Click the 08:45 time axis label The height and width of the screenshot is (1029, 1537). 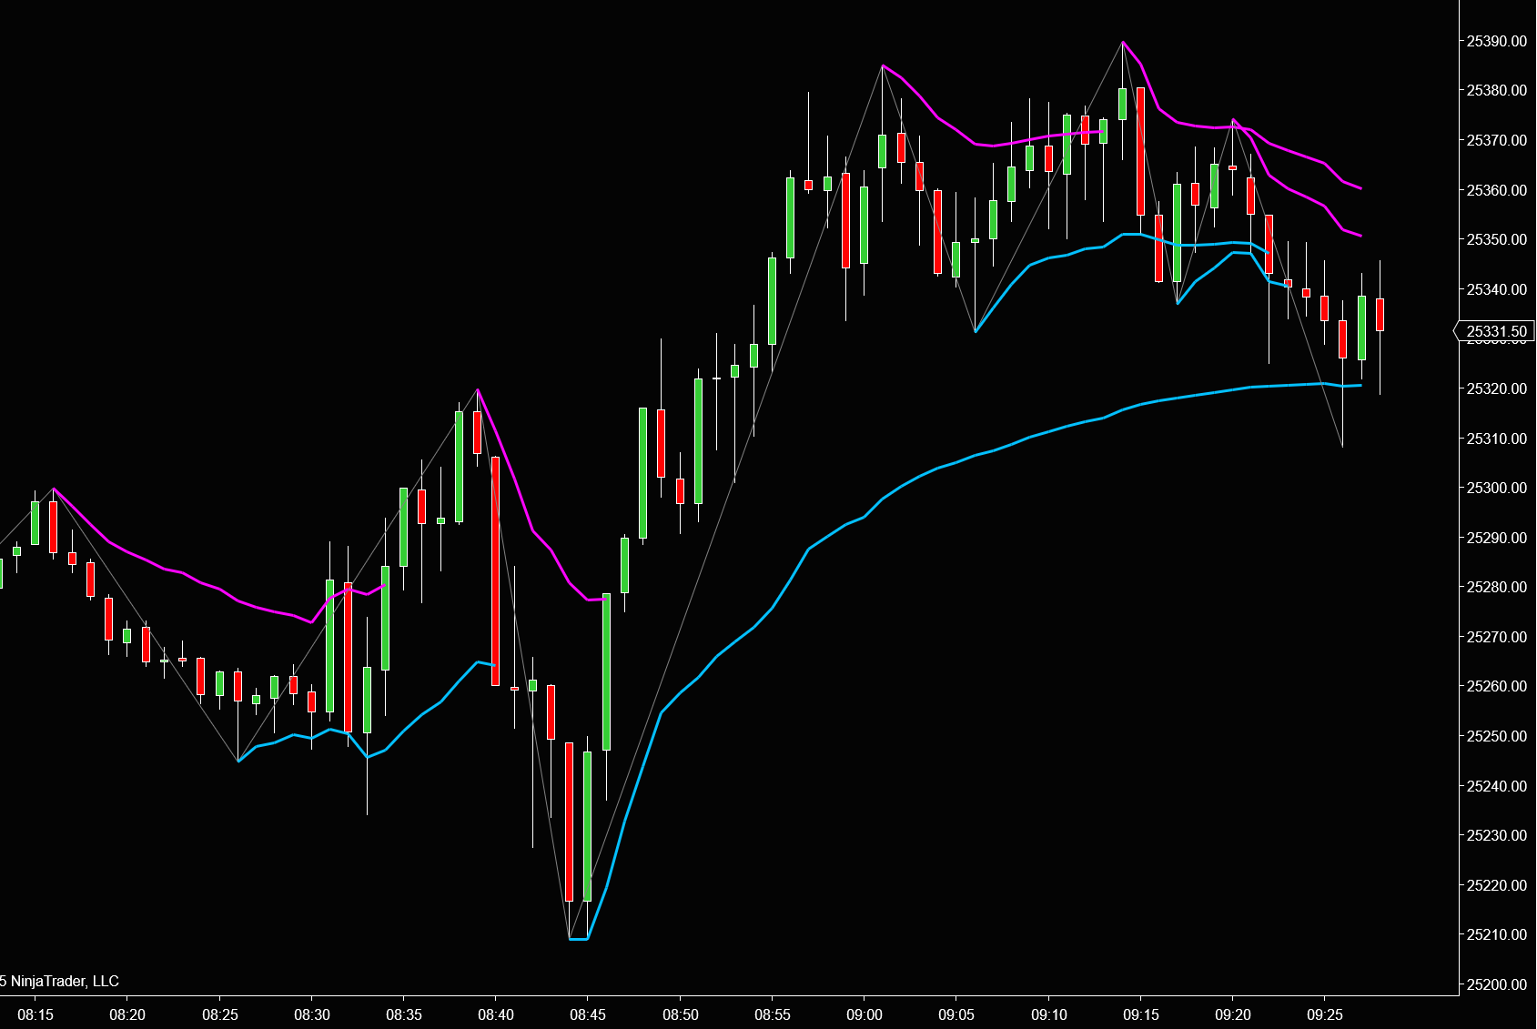pos(588,1014)
